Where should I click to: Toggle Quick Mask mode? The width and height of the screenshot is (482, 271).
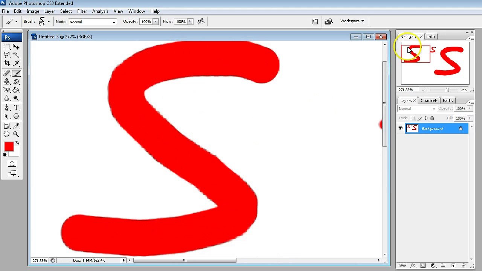[12, 164]
